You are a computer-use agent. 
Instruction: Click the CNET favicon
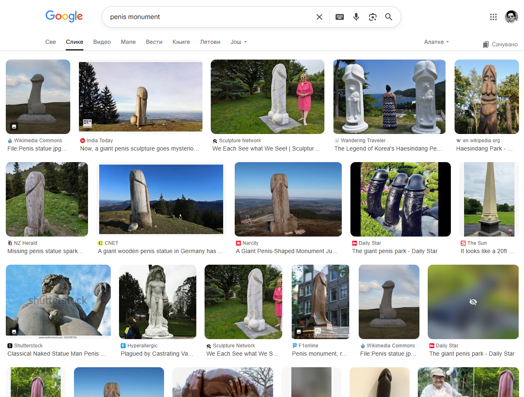[x=100, y=243]
